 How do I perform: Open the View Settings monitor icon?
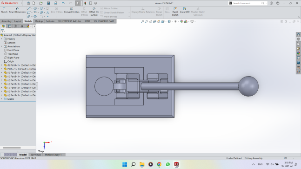click(192, 21)
